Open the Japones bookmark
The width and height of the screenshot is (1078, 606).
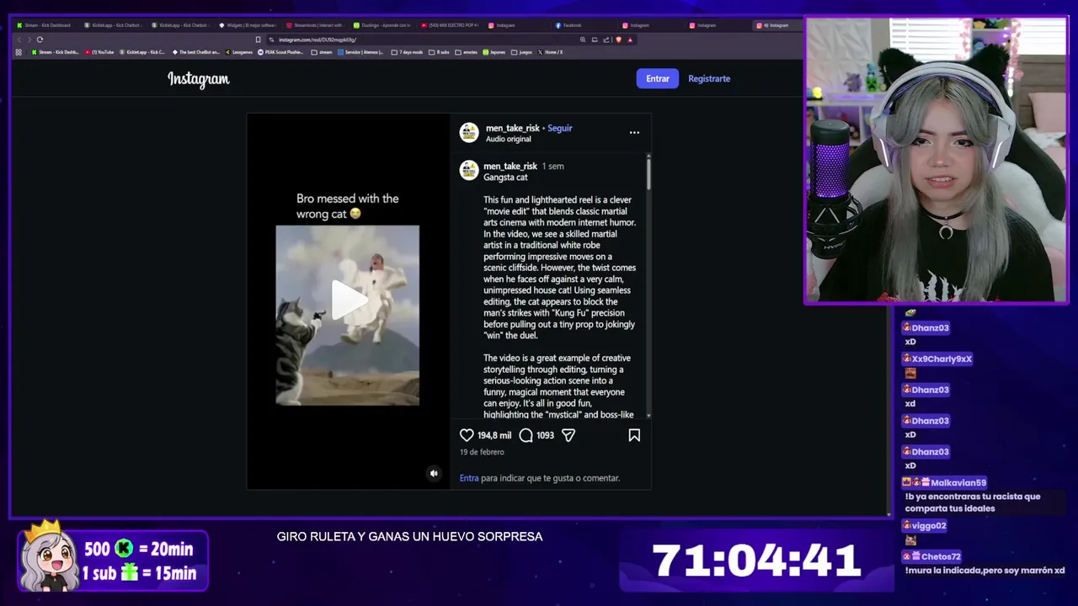pyautogui.click(x=494, y=52)
